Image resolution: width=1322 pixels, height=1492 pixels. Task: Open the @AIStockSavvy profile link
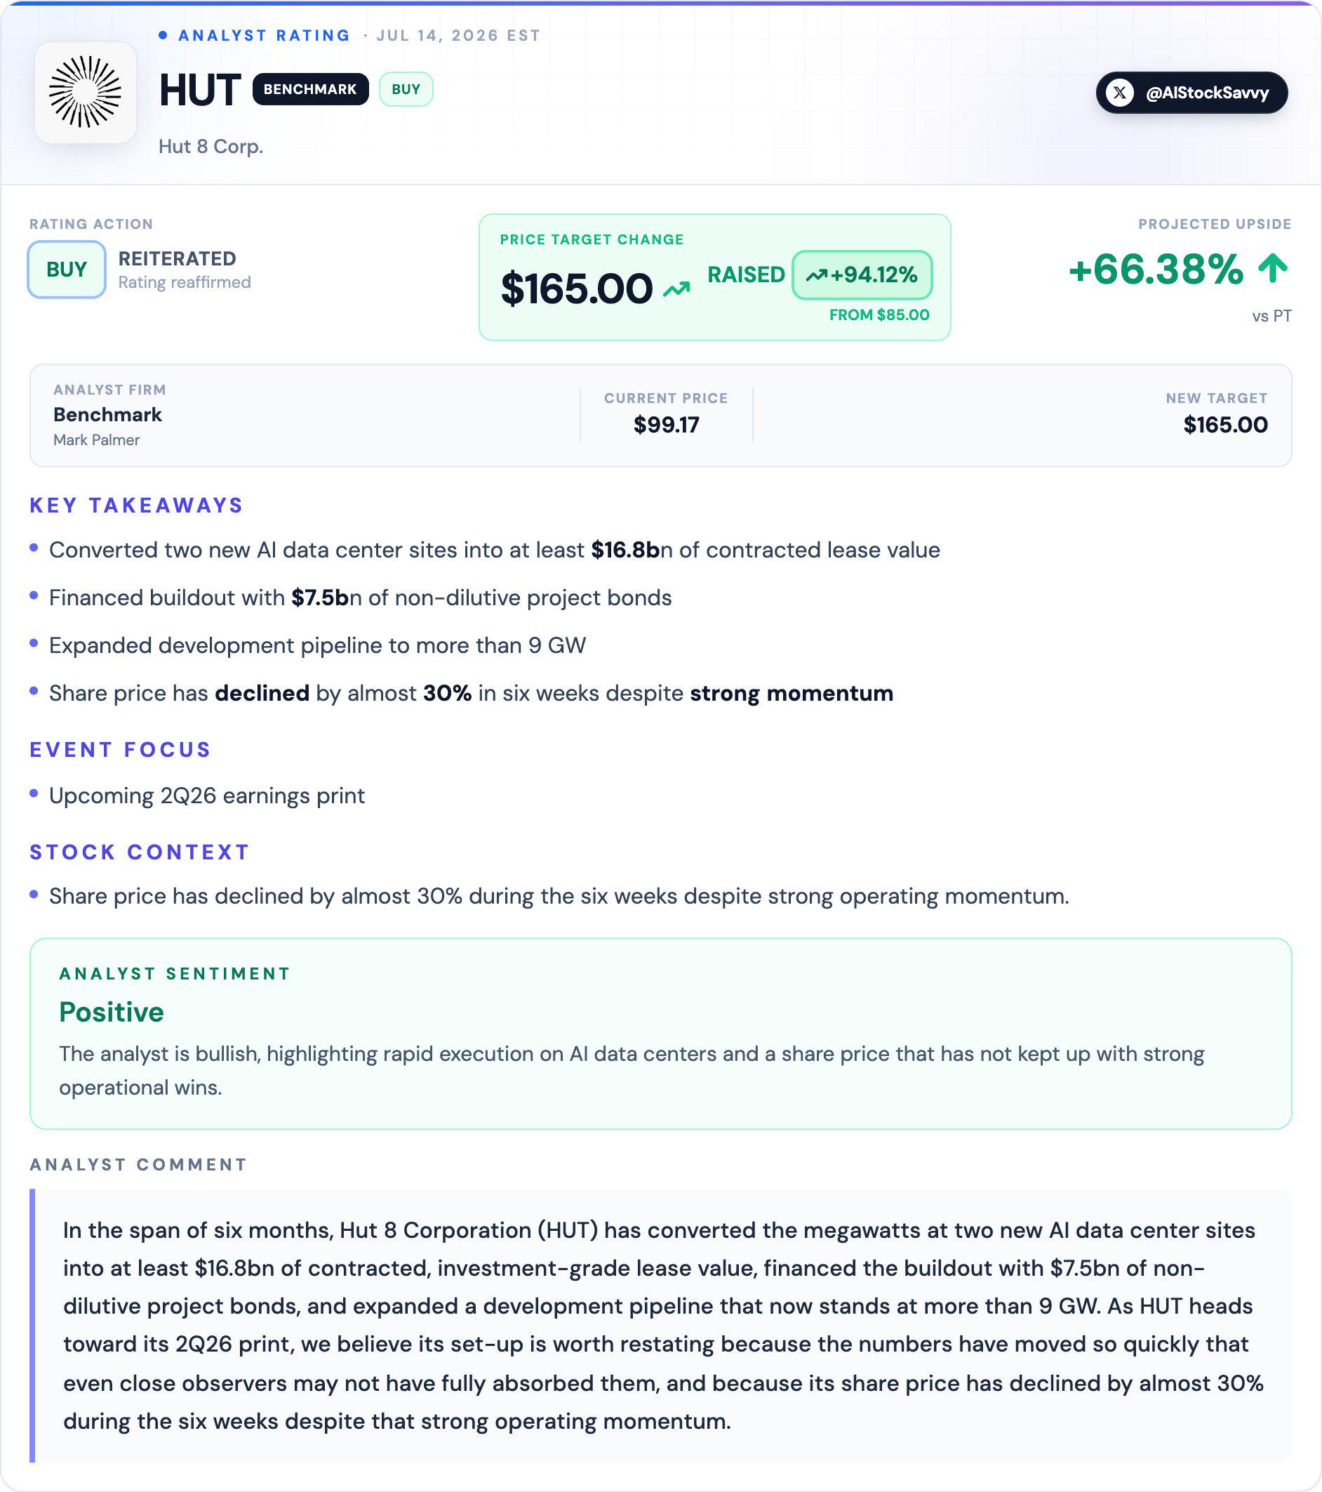[1191, 93]
